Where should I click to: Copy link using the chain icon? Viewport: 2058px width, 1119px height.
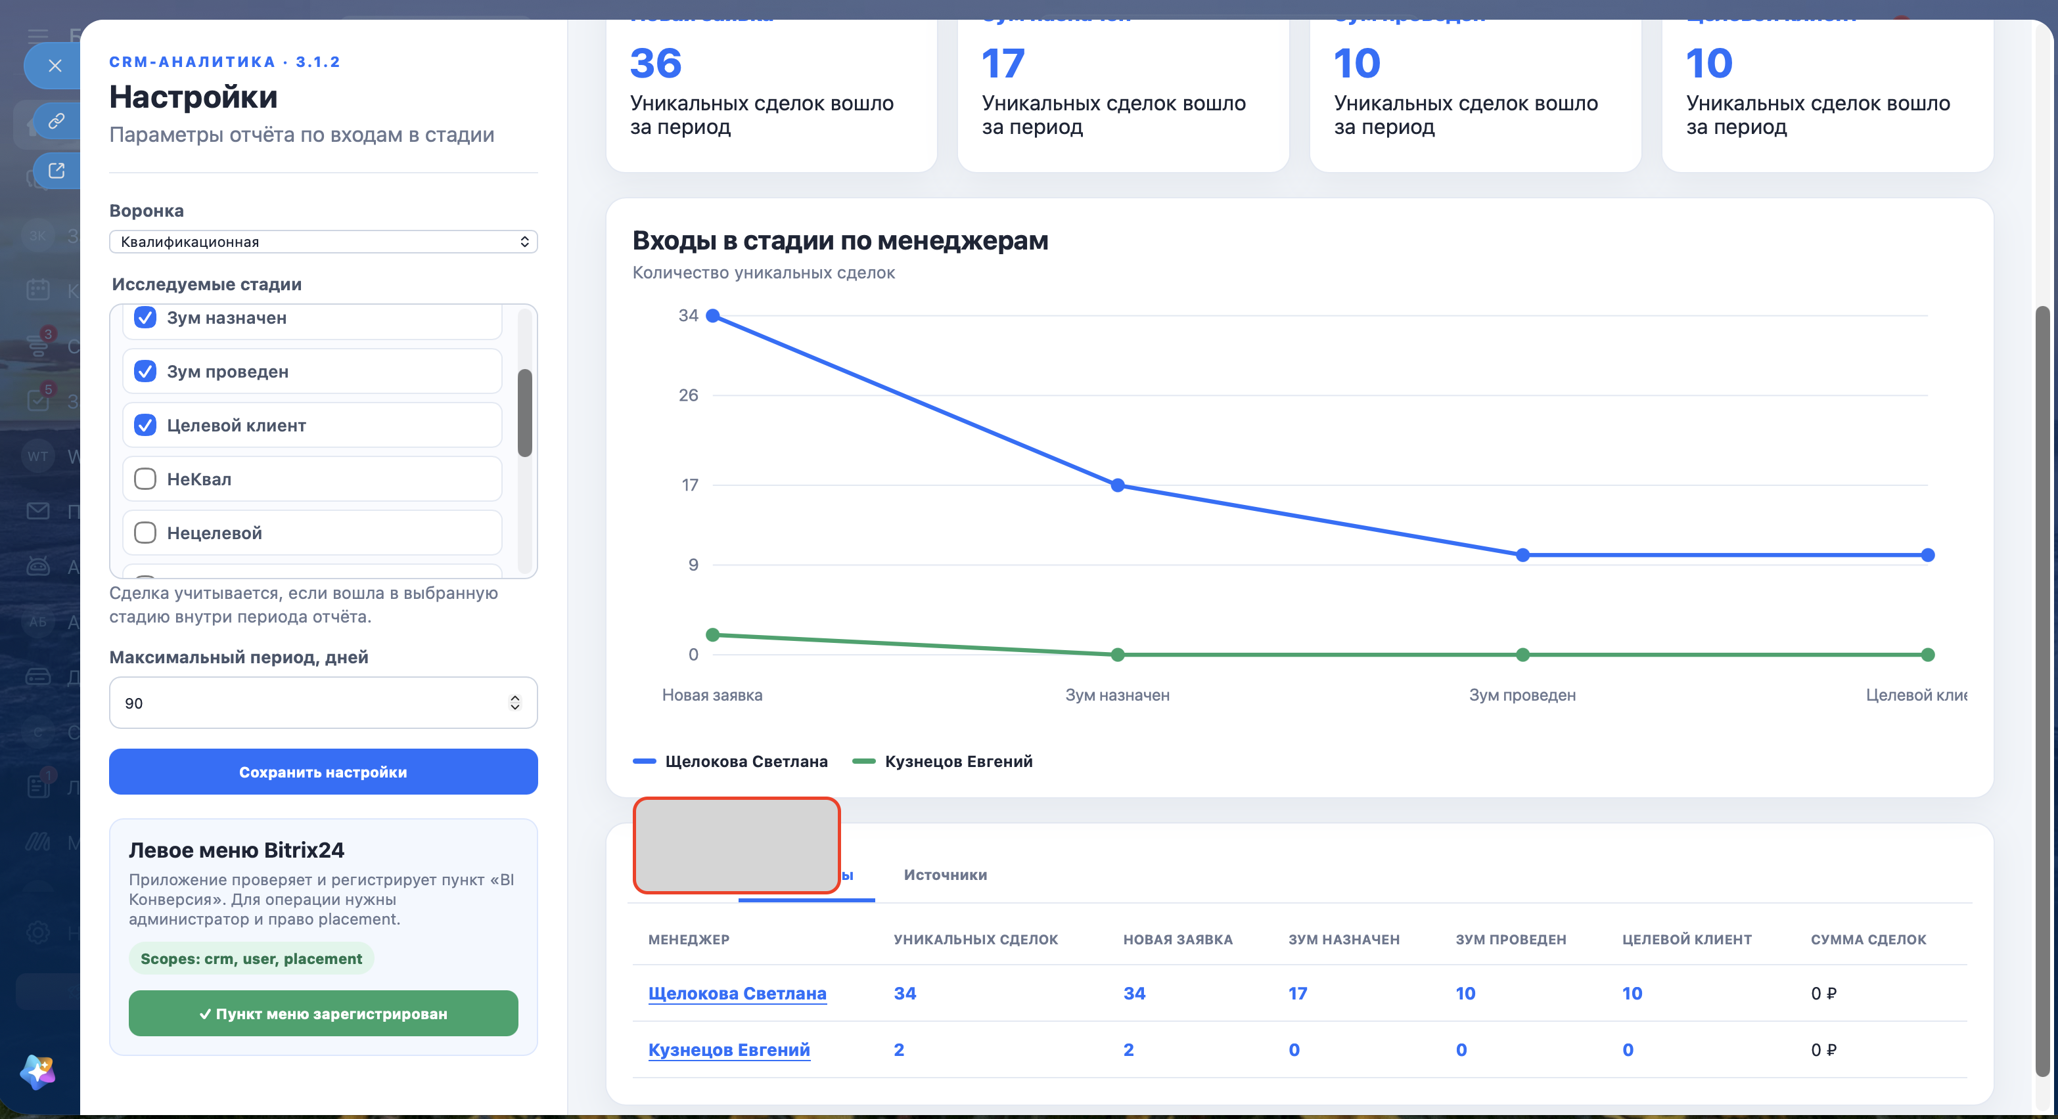tap(56, 121)
